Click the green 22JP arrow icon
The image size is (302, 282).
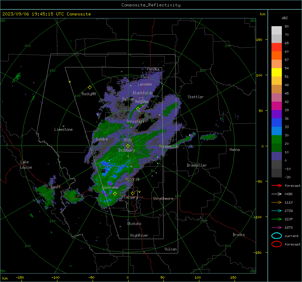276,219
